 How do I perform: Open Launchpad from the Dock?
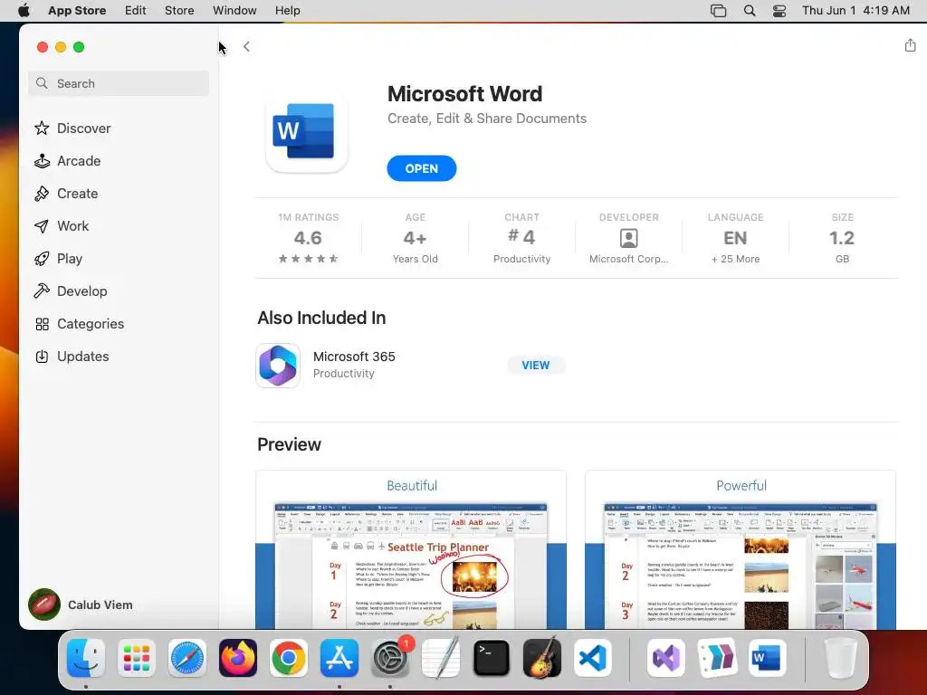point(137,658)
